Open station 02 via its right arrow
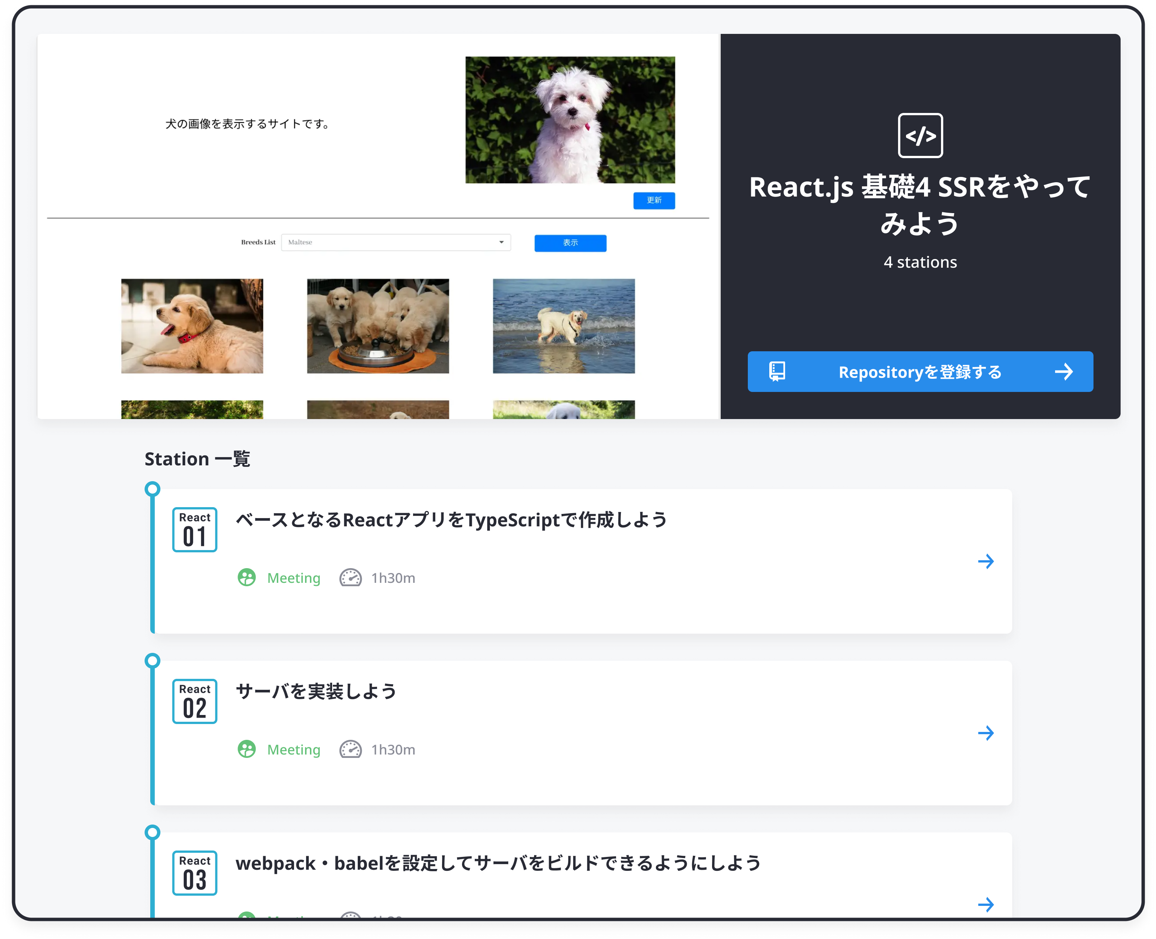Image resolution: width=1156 pixels, height=939 pixels. [985, 733]
